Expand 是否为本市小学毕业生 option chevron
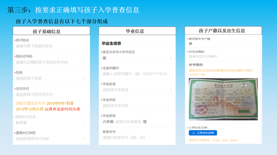The image size is (277, 155). coord(171,58)
